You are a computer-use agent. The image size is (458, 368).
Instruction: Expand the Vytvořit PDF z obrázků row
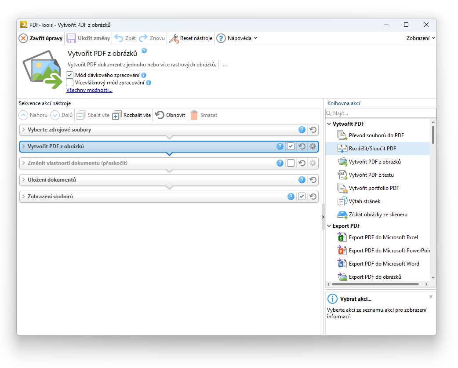point(24,146)
